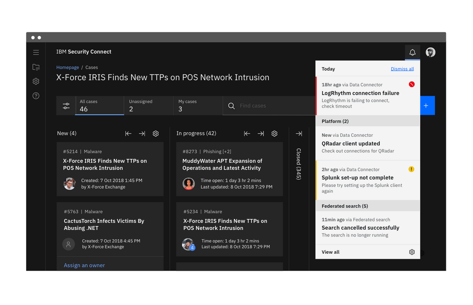Open the filter controls beside All cases
Screen dimensions: 473x305
[66, 105]
